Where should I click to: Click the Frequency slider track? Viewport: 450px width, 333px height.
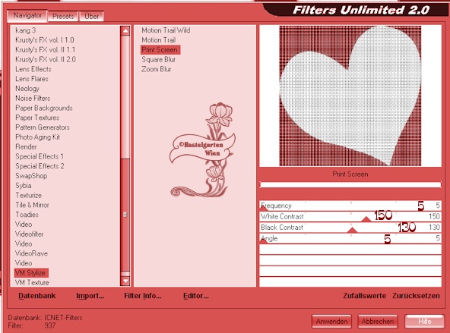[350, 206]
